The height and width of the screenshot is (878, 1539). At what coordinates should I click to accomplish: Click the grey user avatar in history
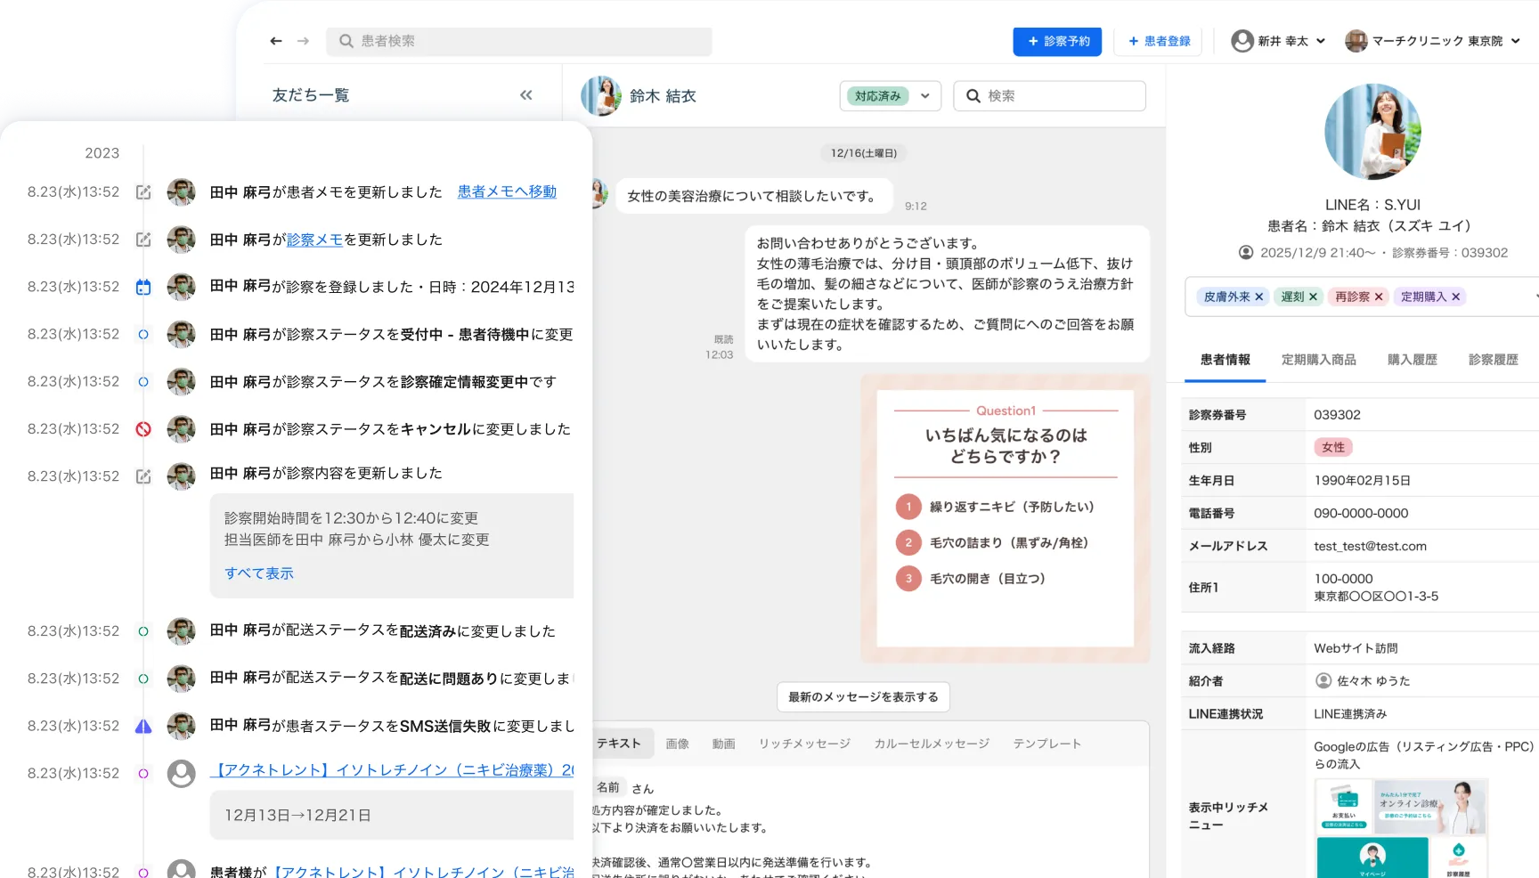(x=182, y=773)
